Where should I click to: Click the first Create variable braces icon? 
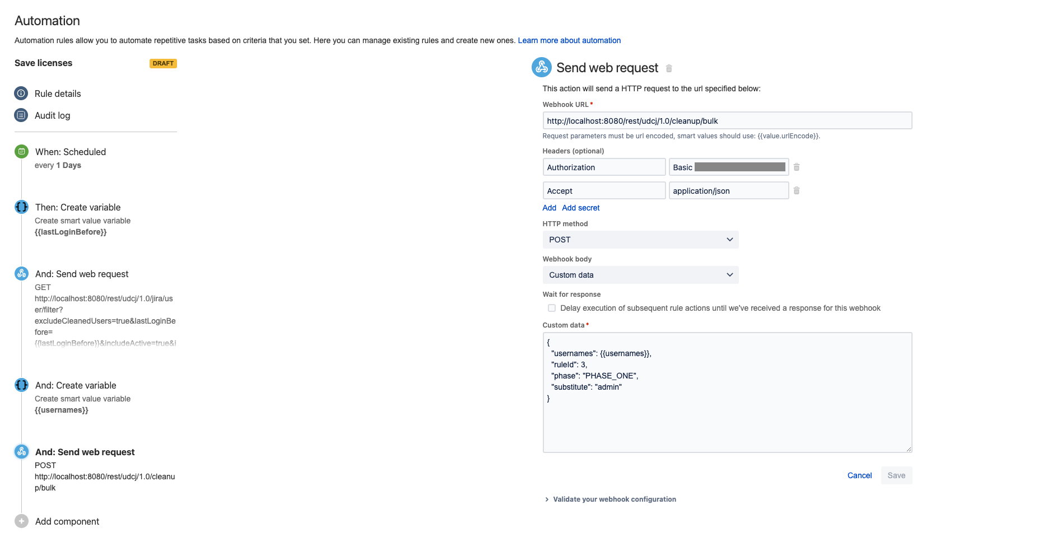(x=21, y=207)
